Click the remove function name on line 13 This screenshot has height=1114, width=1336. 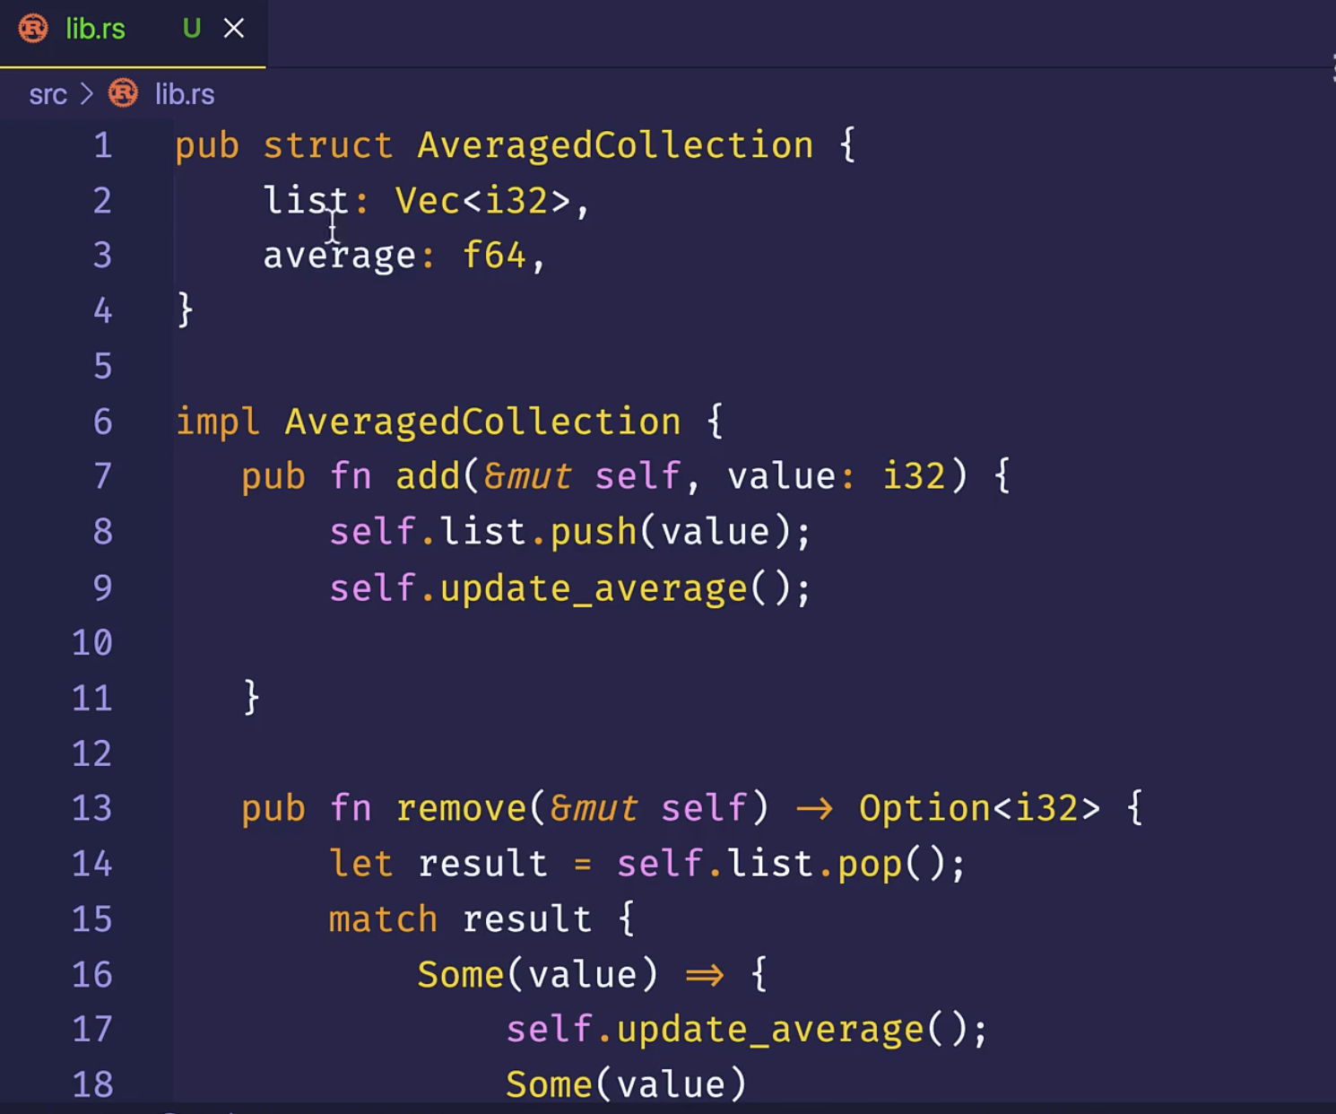click(461, 808)
